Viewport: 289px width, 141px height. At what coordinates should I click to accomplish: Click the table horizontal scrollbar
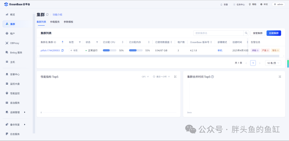[159, 56]
